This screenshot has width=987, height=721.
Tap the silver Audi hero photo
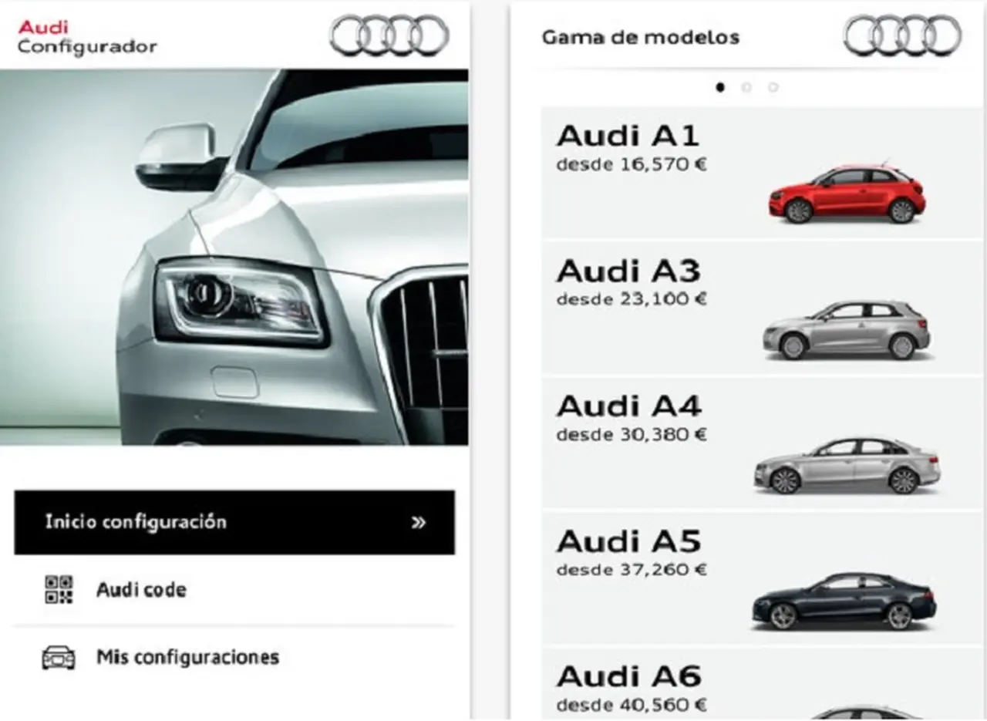coord(234,257)
